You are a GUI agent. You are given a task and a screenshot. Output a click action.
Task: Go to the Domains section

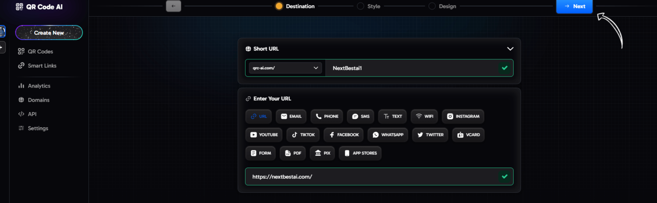coord(34,100)
